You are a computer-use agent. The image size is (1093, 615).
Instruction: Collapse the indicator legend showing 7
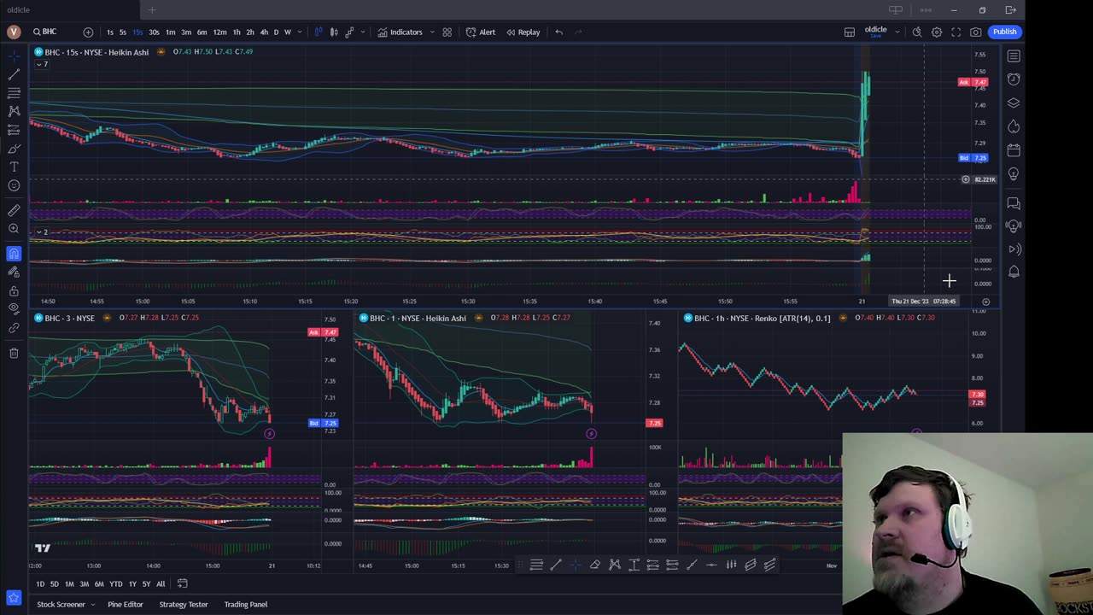point(41,65)
